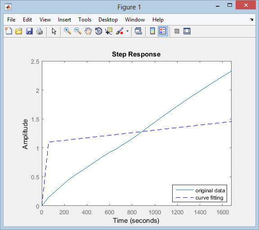Activate the Pan hand tool
Image resolution: width=259 pixels, height=230 pixels.
pos(88,31)
